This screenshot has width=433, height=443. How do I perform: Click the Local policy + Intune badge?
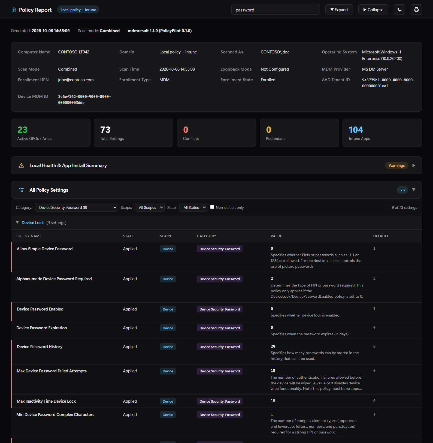click(x=78, y=10)
